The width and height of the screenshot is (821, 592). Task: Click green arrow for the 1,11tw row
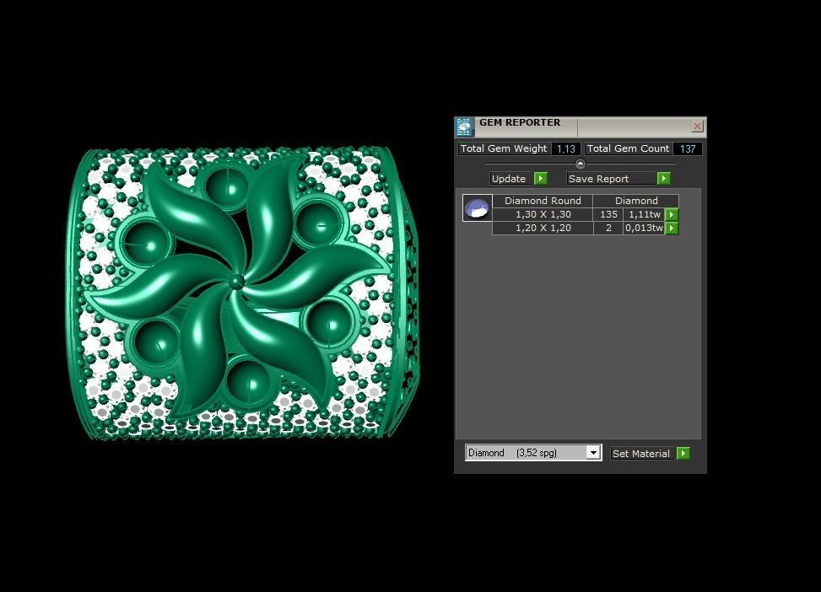click(x=672, y=214)
